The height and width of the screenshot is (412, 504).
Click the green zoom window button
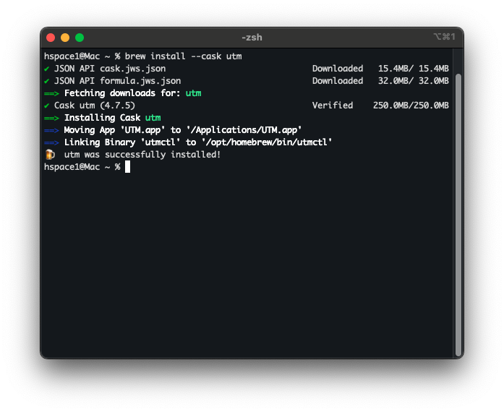click(x=80, y=38)
